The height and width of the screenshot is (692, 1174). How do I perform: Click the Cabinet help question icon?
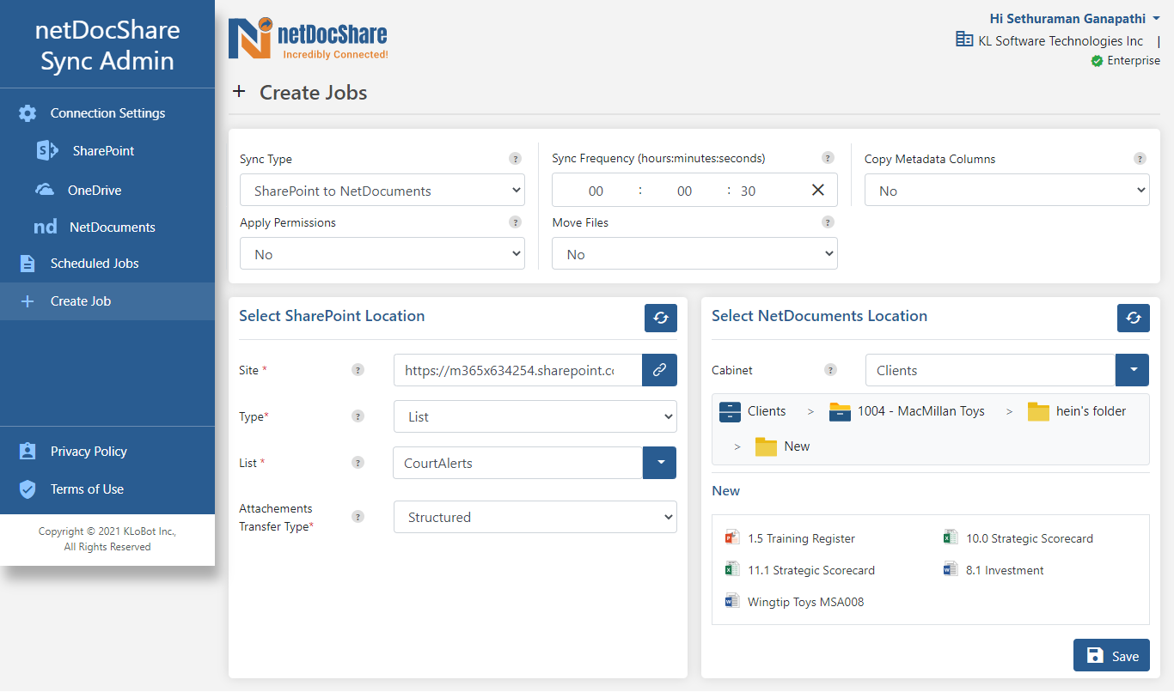point(830,370)
